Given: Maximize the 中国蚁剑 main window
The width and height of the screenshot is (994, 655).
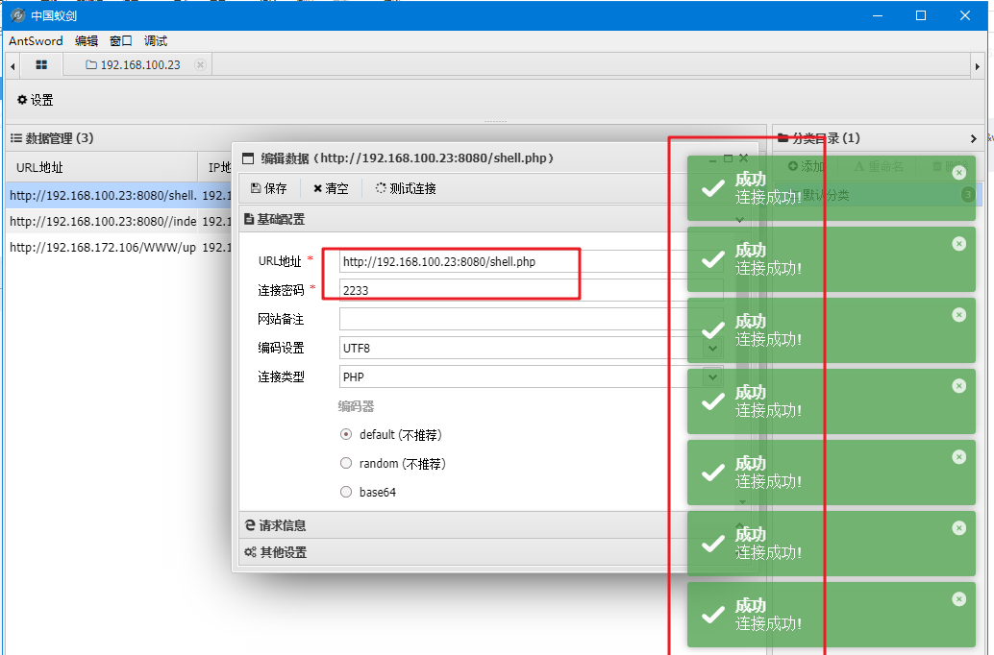Looking at the screenshot, I should [x=921, y=15].
